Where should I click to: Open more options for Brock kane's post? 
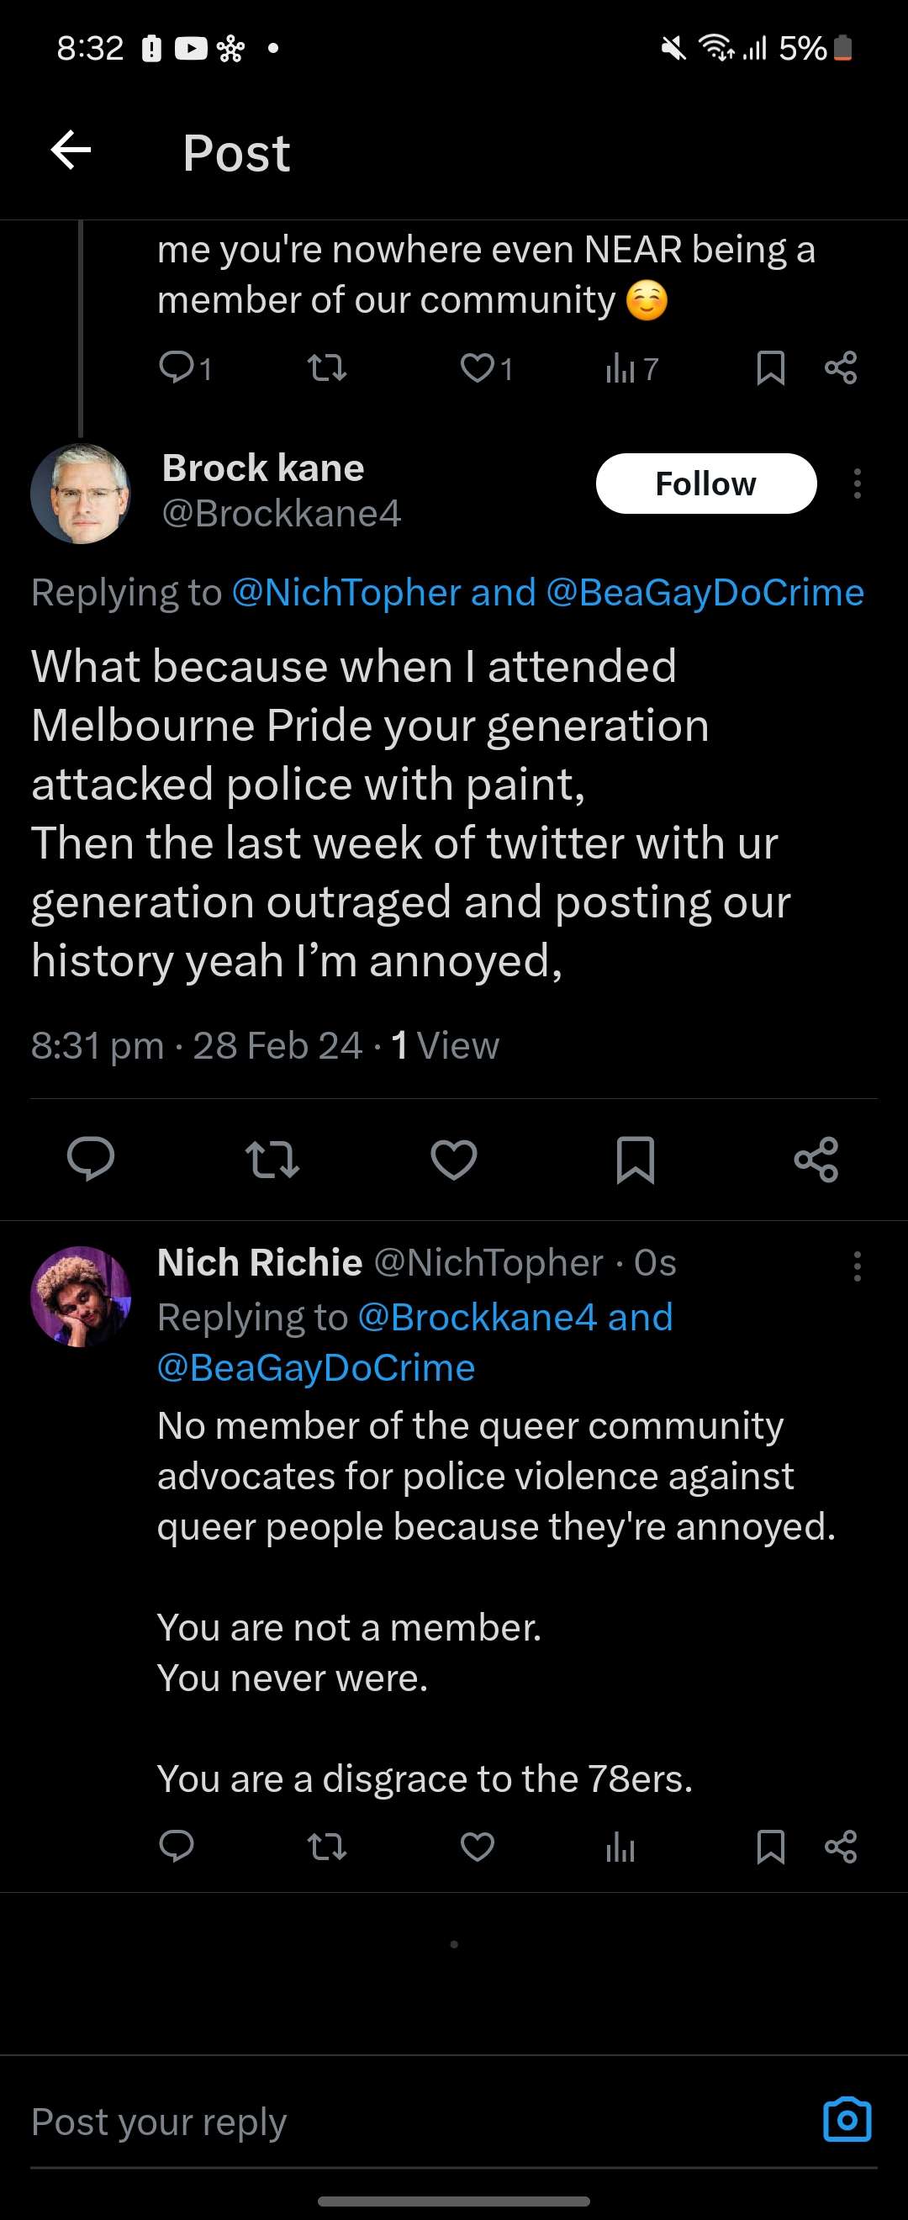(x=857, y=484)
